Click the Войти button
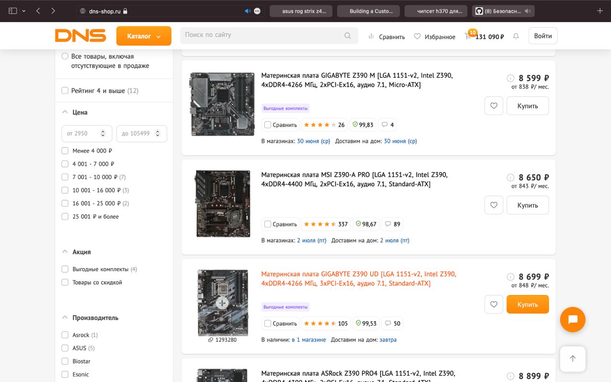The height and width of the screenshot is (382, 611). 543,36
